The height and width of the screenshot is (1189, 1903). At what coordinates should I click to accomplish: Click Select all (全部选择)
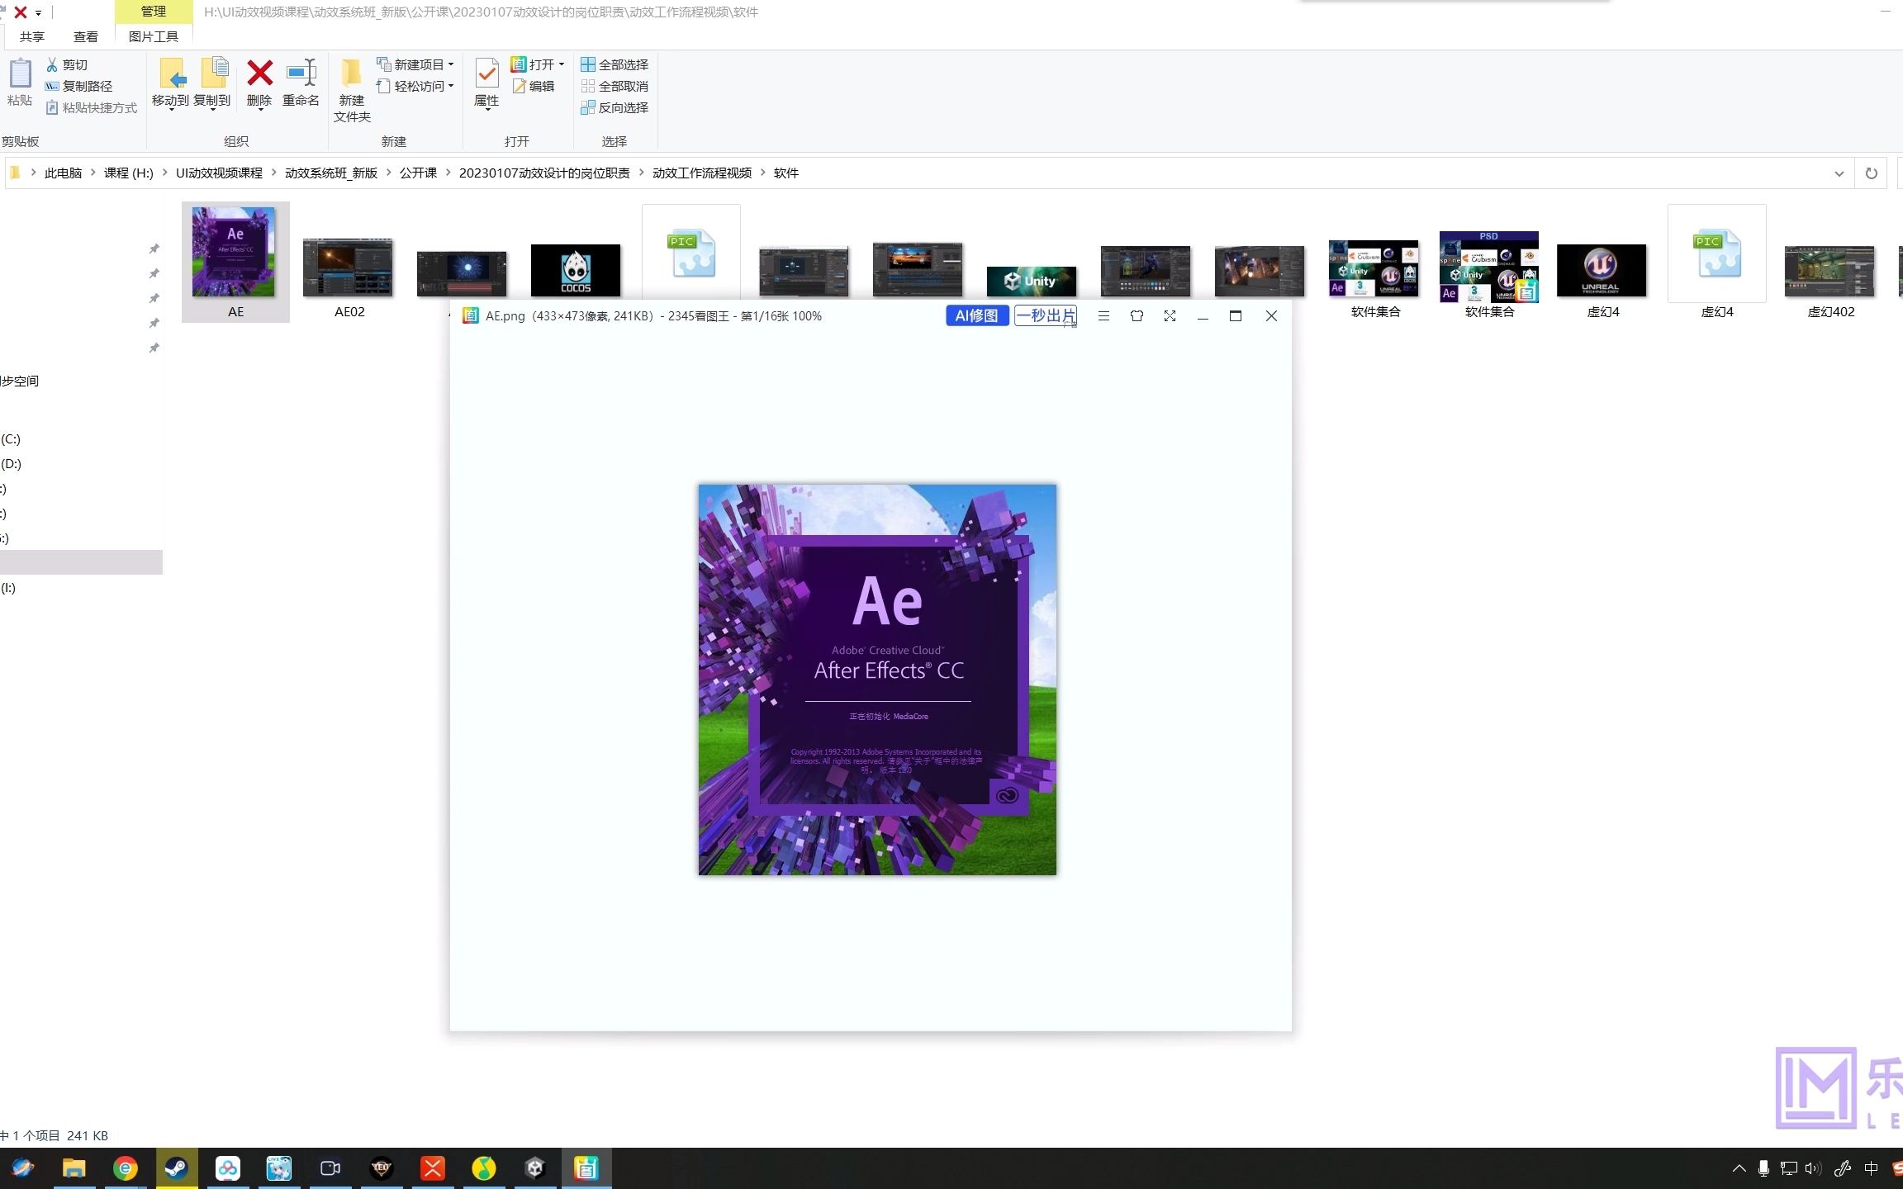(615, 64)
